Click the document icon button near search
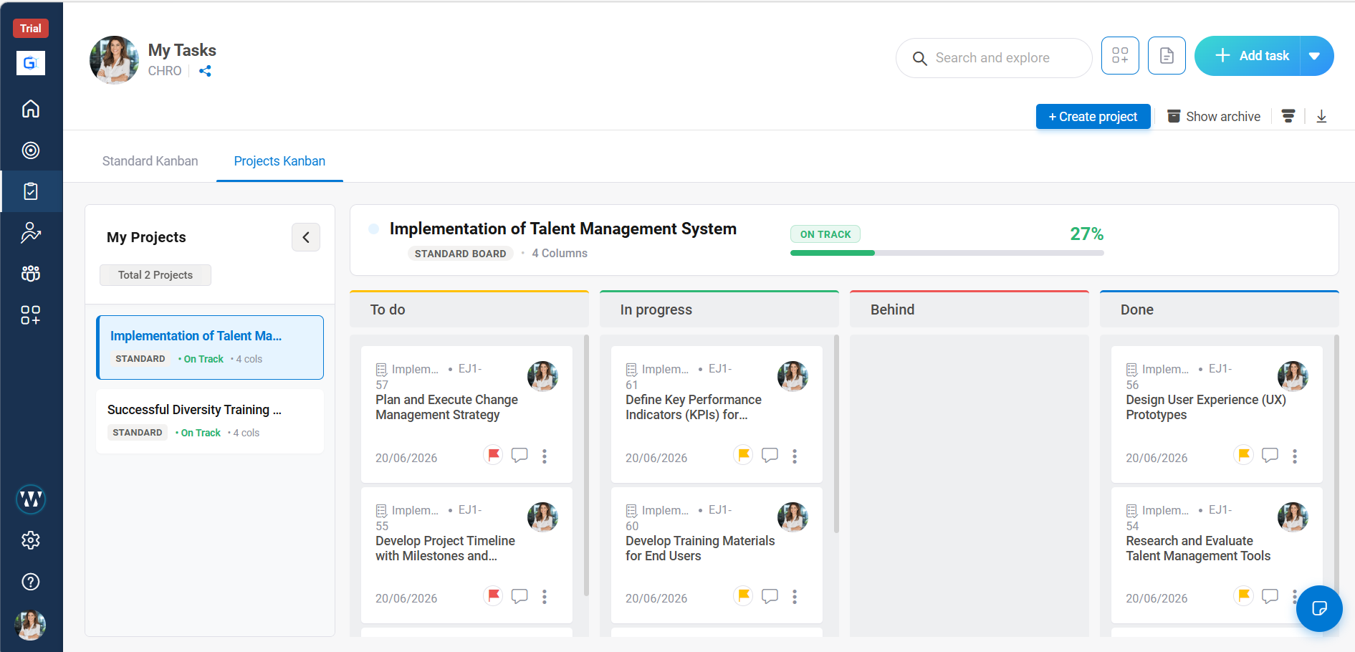Image resolution: width=1355 pixels, height=652 pixels. pos(1167,56)
